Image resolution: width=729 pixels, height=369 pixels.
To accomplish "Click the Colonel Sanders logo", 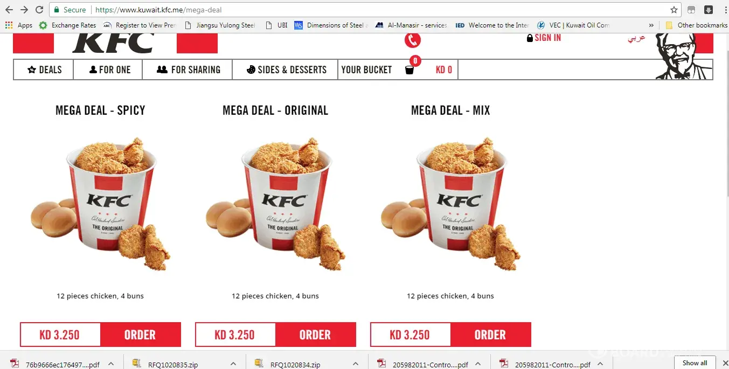I will pyautogui.click(x=684, y=56).
